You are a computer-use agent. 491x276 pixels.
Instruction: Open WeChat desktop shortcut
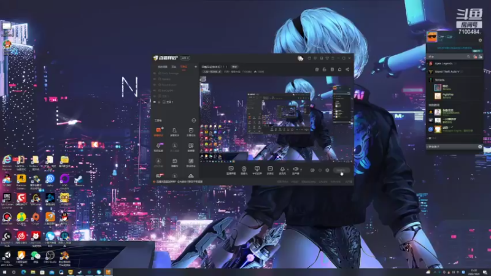pos(36,256)
